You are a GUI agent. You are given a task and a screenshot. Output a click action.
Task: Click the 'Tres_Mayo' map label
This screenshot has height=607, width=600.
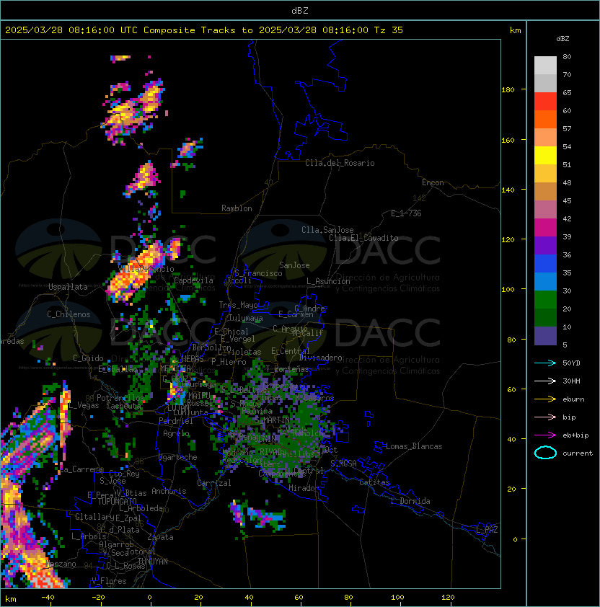pos(238,305)
